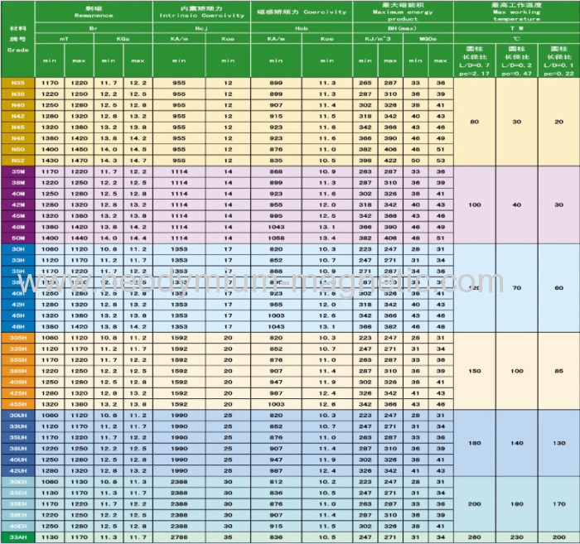Image resolution: width=580 pixels, height=544 pixels.
Task: Select the 30EH grade cell
Action: coord(17,482)
